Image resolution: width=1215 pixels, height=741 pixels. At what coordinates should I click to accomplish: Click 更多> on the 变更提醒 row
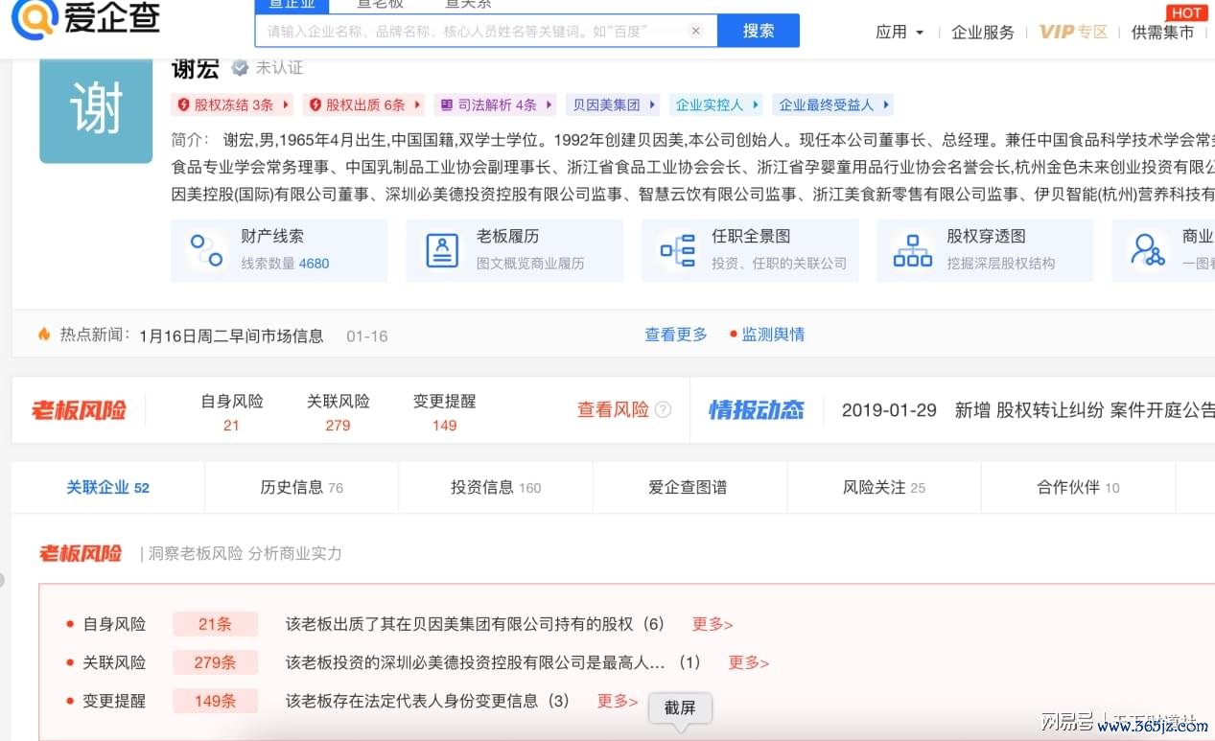pyautogui.click(x=618, y=701)
